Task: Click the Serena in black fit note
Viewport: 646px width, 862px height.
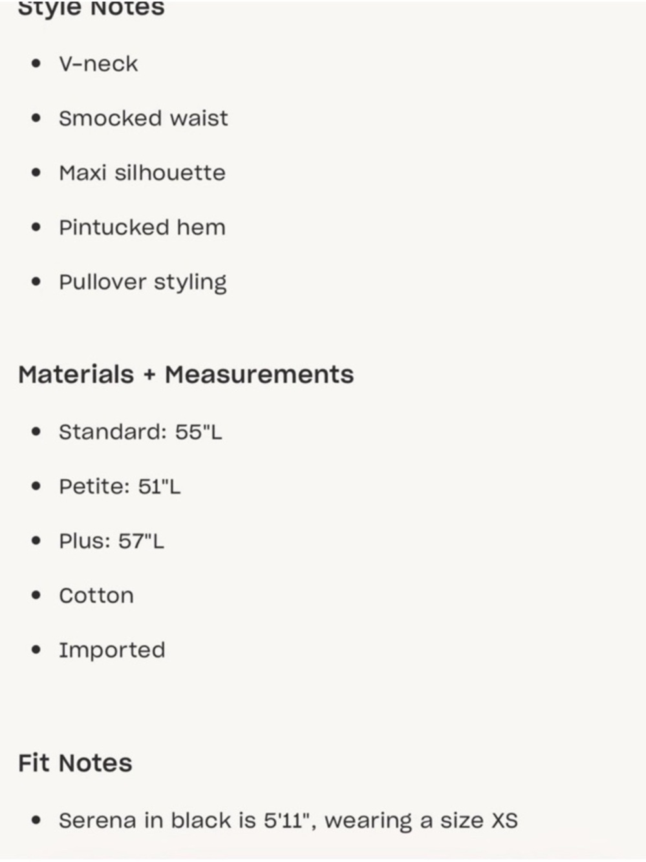Action: click(288, 821)
